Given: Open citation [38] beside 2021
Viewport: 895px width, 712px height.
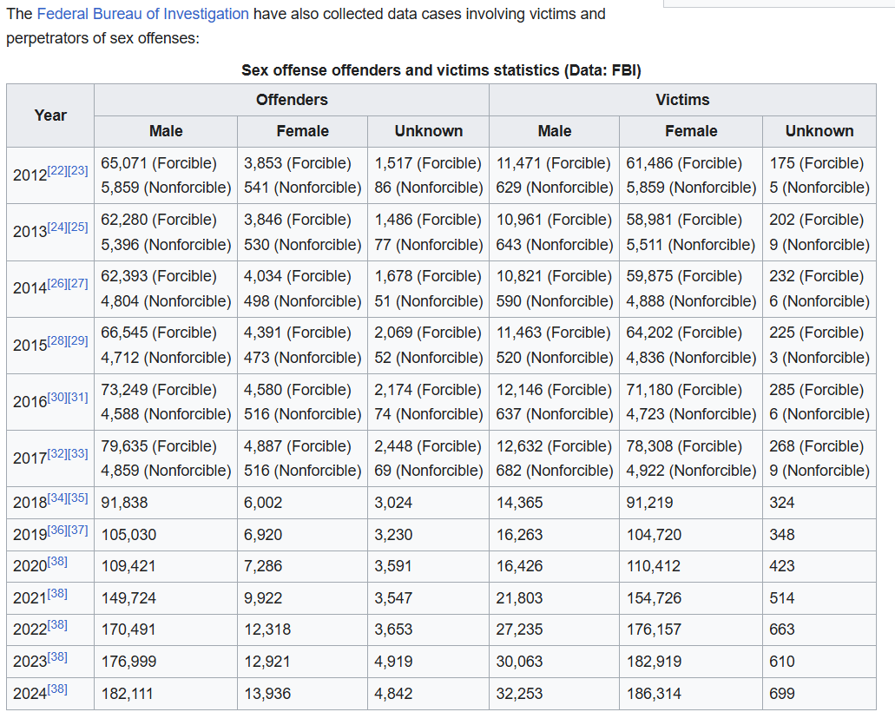Looking at the screenshot, I should point(57,593).
